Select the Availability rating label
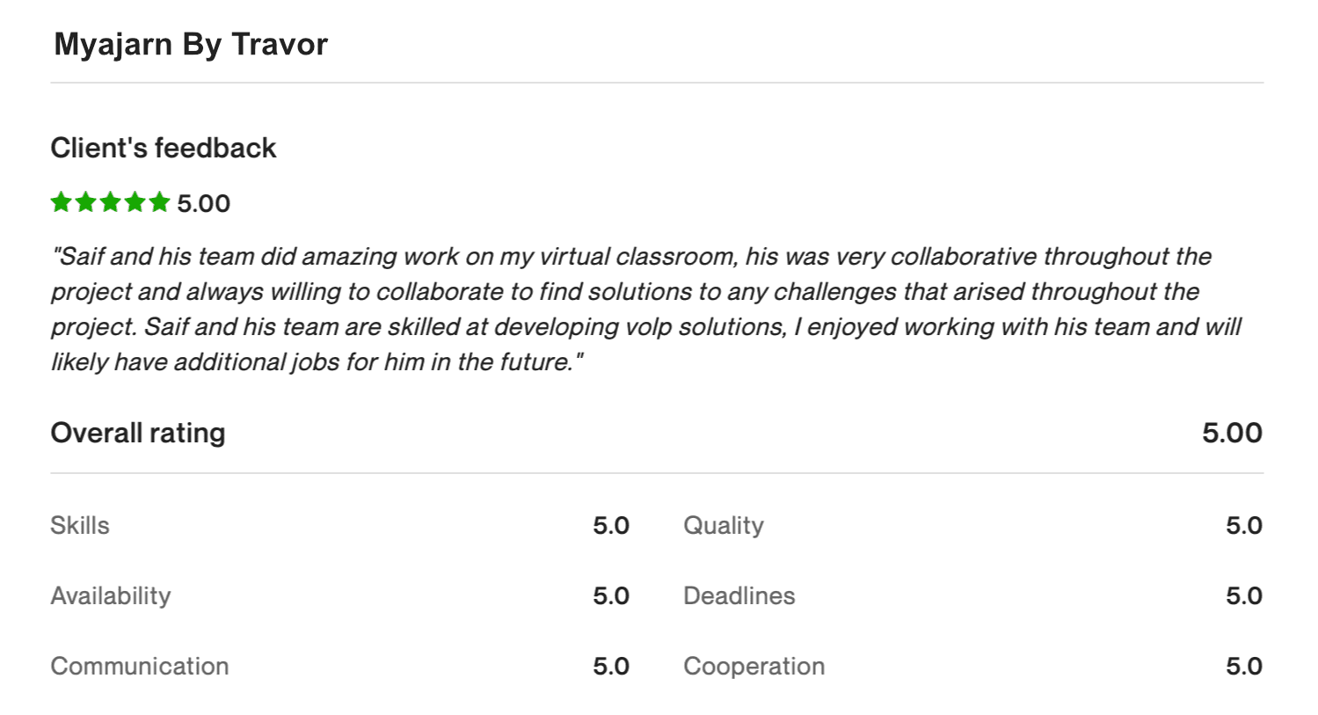This screenshot has width=1318, height=715. tap(111, 596)
